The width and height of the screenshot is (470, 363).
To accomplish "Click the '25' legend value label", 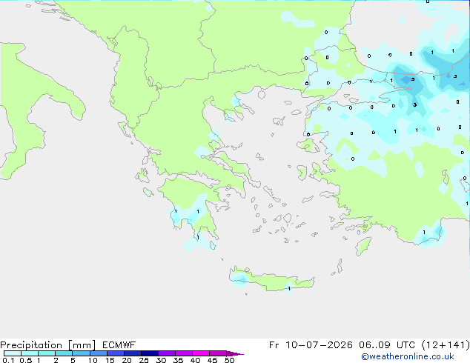I will click(144, 360).
